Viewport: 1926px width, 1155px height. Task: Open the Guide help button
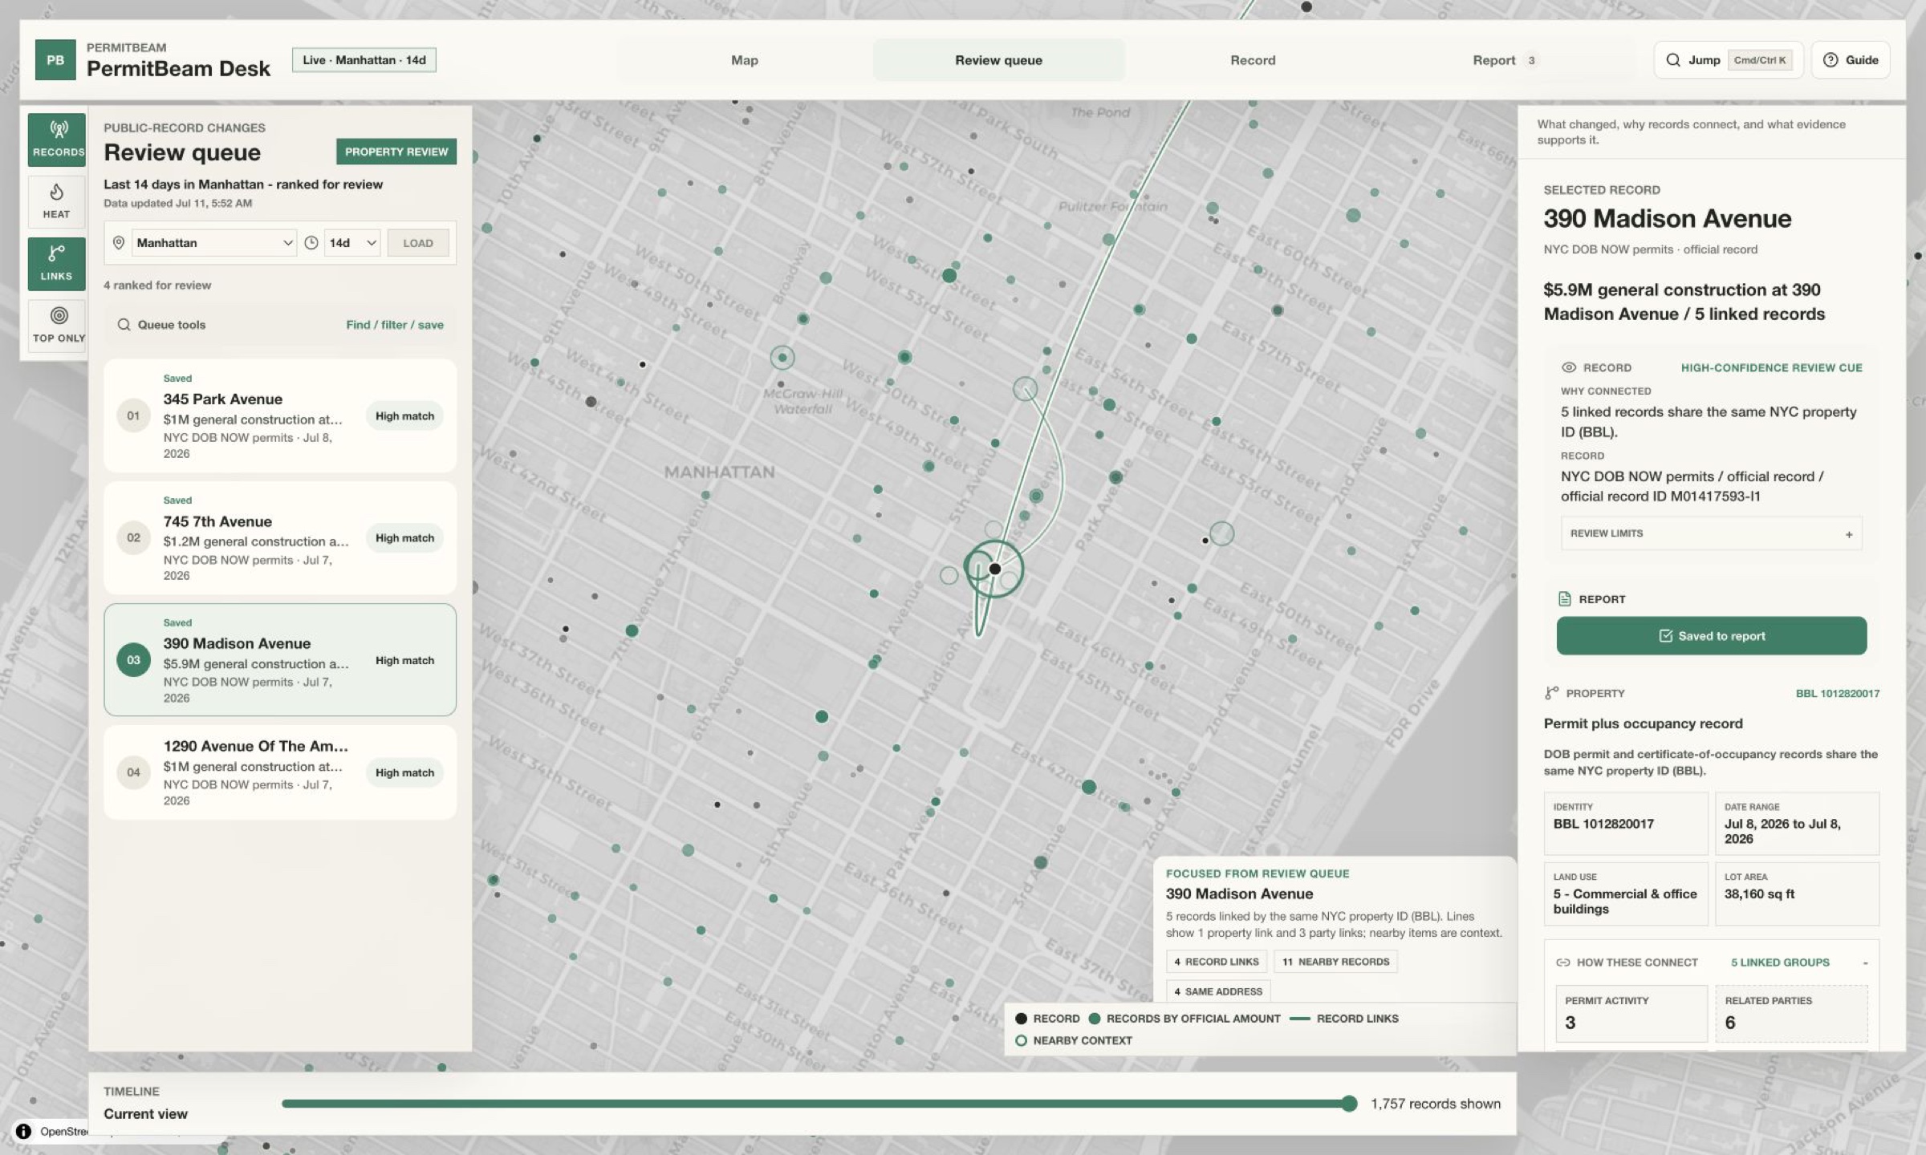coord(1851,60)
